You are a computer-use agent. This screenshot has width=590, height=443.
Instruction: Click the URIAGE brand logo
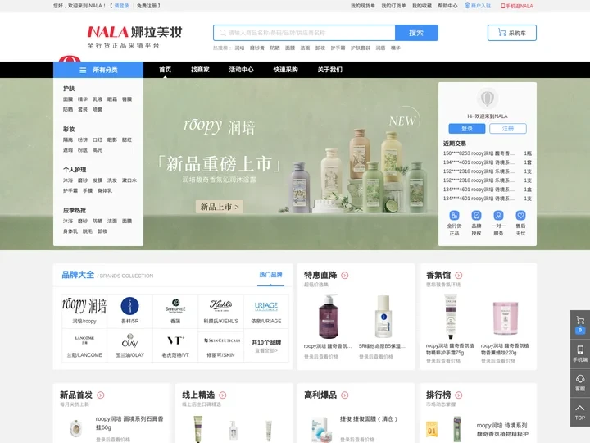point(266,306)
